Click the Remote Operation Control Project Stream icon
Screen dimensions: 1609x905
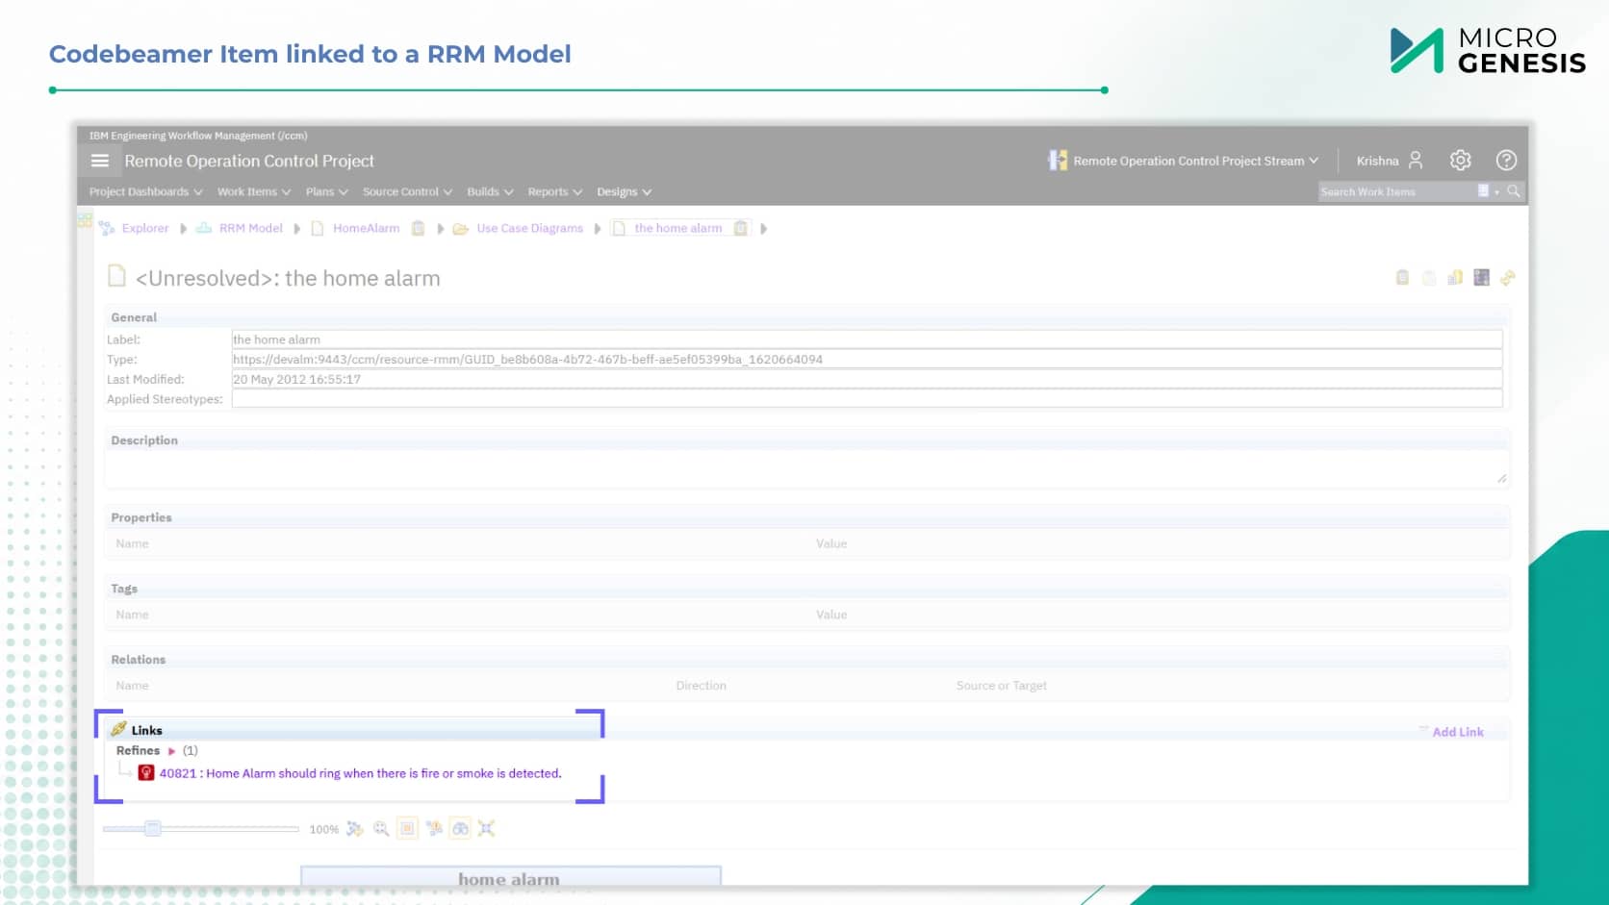1058,161
